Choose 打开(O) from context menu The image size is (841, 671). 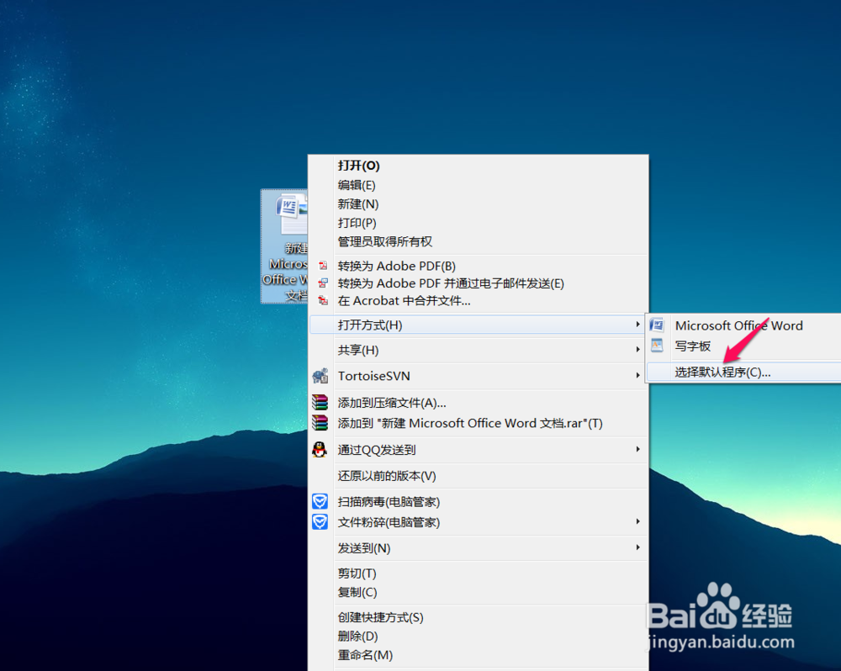pyautogui.click(x=479, y=166)
